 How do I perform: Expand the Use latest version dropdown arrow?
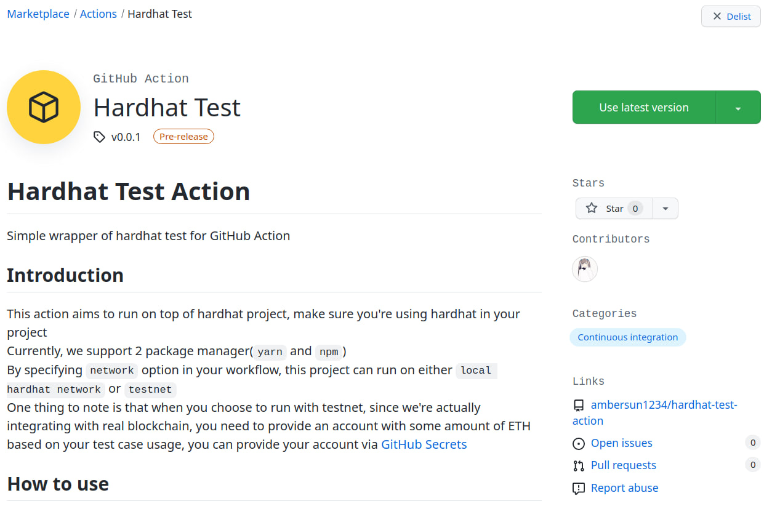[738, 108]
